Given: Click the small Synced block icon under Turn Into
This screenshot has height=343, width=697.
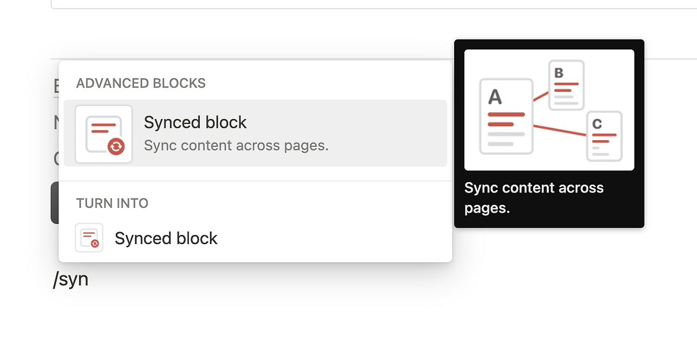Looking at the screenshot, I should pyautogui.click(x=89, y=238).
